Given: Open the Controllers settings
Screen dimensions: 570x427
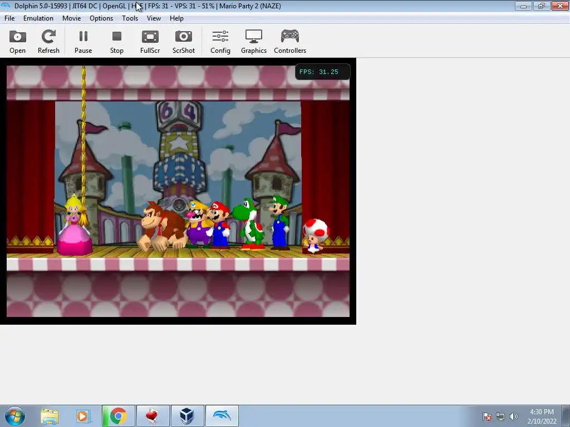Looking at the screenshot, I should tap(289, 42).
